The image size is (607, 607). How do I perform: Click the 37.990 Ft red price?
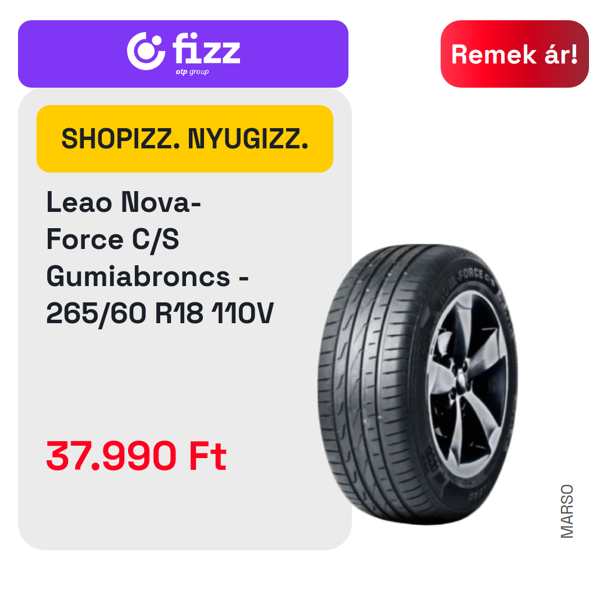click(x=136, y=456)
